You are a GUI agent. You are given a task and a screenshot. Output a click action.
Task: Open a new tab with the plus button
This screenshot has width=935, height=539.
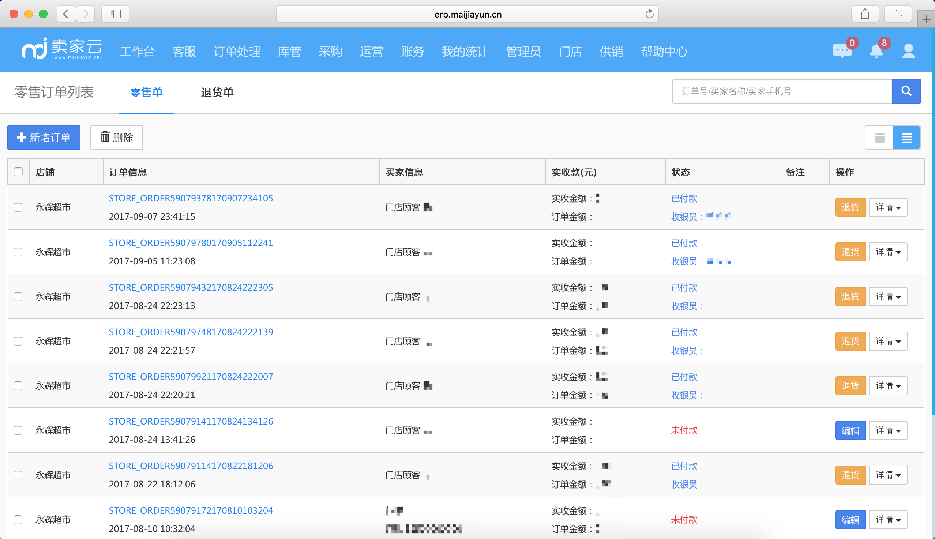[926, 19]
